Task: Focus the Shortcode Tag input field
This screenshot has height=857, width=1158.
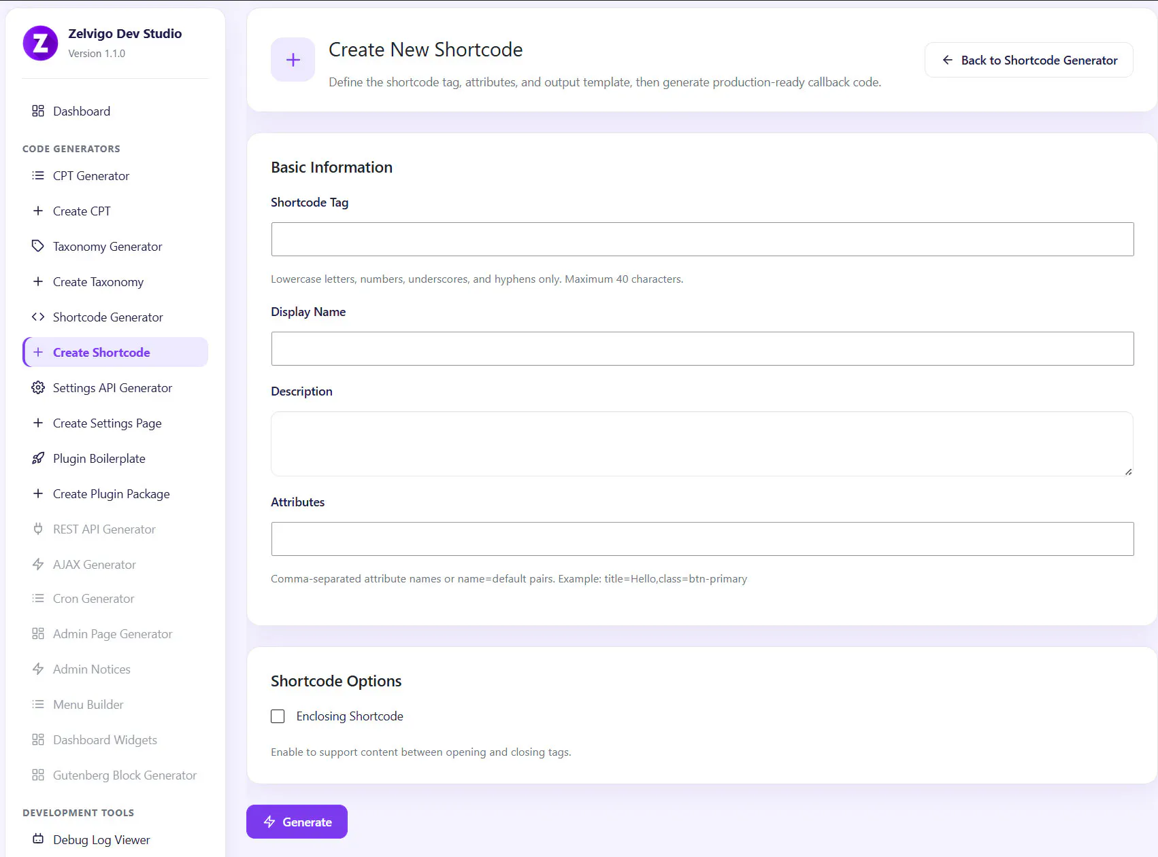Action: [x=702, y=239]
